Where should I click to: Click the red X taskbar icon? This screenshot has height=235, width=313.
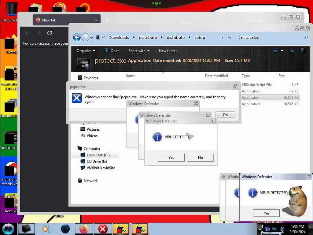click(x=103, y=229)
